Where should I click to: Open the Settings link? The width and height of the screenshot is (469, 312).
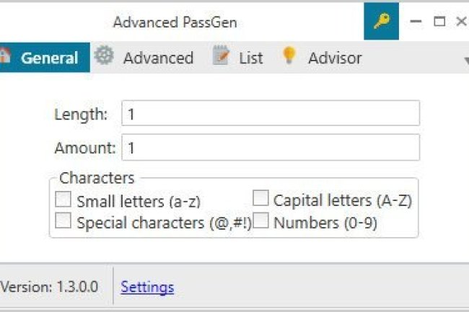pyautogui.click(x=147, y=288)
